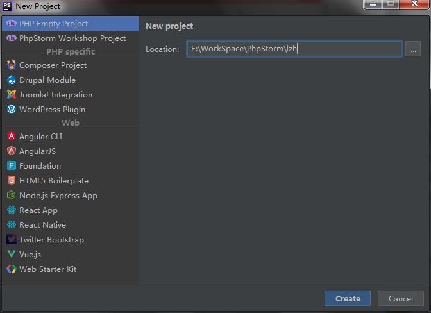
Task: Minimize the New Project window
Action: [373, 4]
